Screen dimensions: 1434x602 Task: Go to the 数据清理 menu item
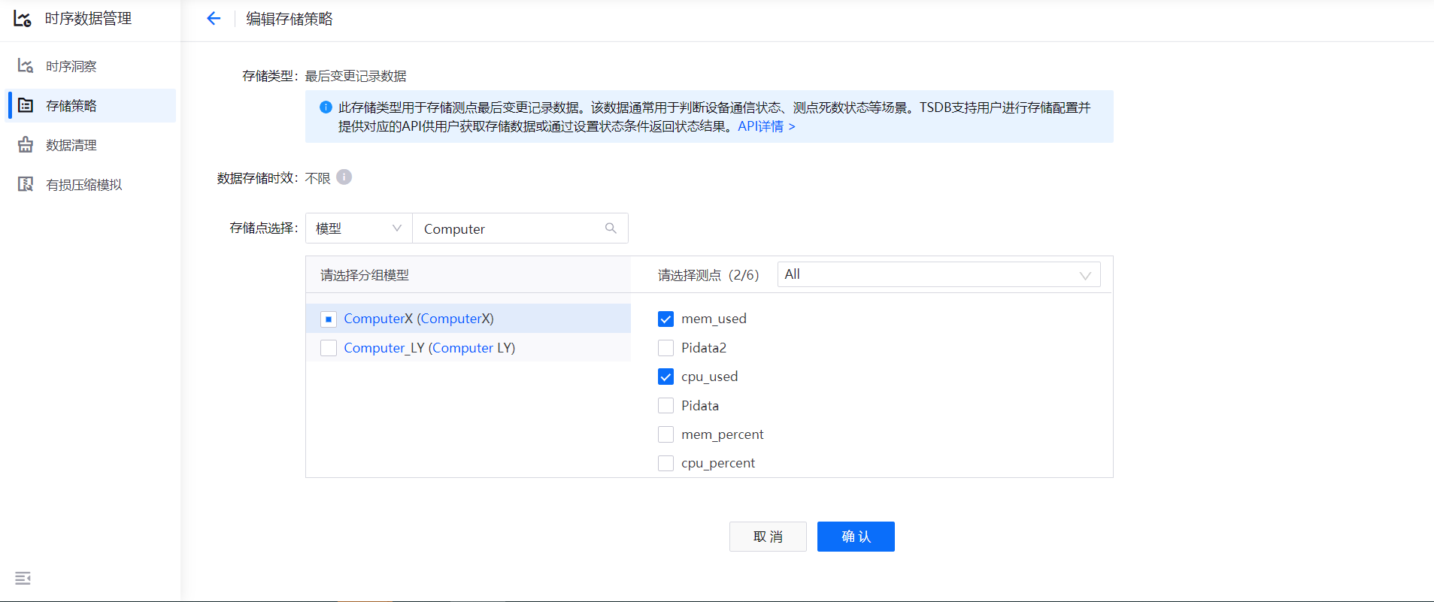pos(92,145)
